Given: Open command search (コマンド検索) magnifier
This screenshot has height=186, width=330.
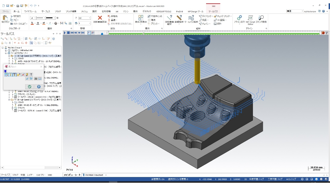Looking at the screenshot, I should pyautogui.click(x=261, y=19).
